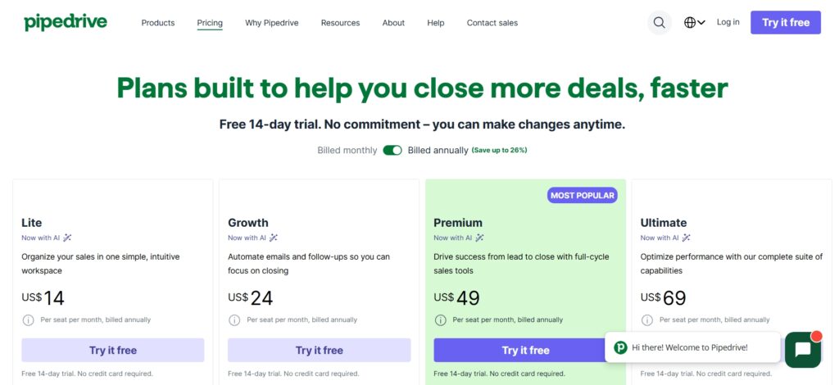Expand the Resources menu
The height and width of the screenshot is (385, 839).
pyautogui.click(x=340, y=23)
